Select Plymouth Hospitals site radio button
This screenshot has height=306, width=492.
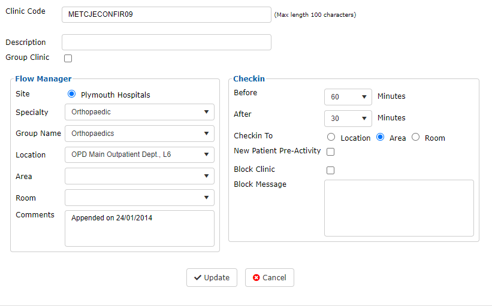[x=71, y=94]
